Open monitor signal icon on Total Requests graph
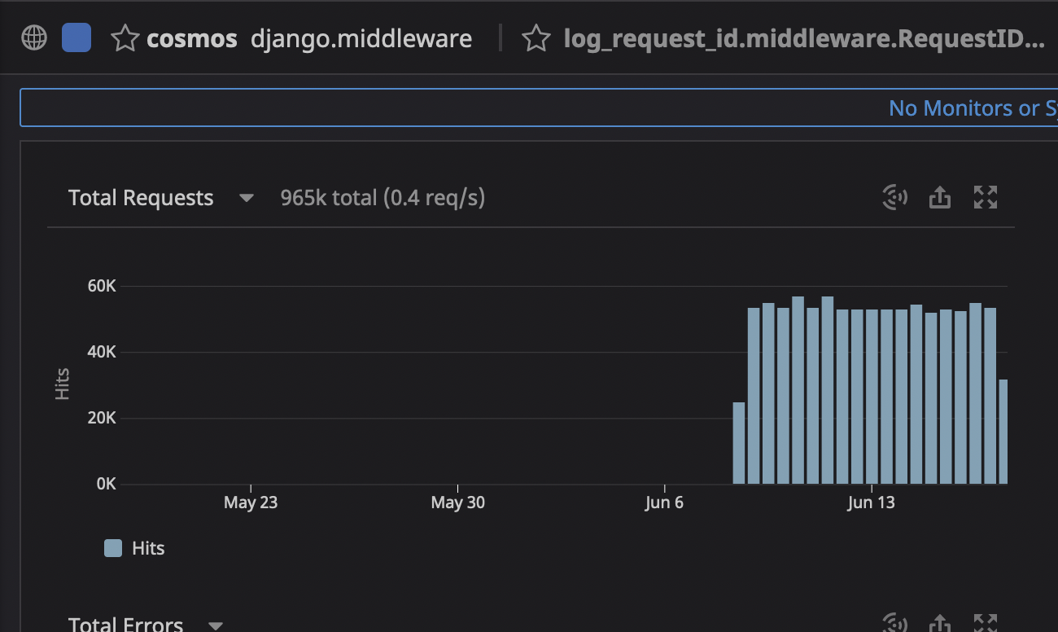Viewport: 1058px width, 632px height. (895, 197)
